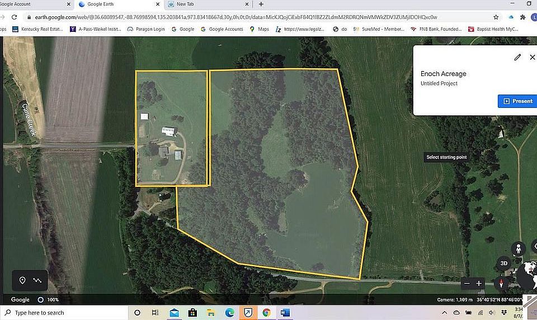
Task: Open the 'do' bookmark
Action: [x=340, y=29]
